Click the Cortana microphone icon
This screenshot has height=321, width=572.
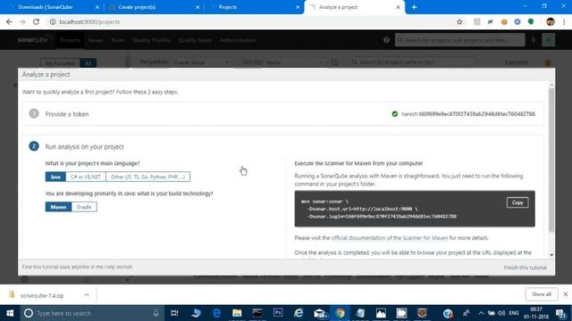pos(156,313)
